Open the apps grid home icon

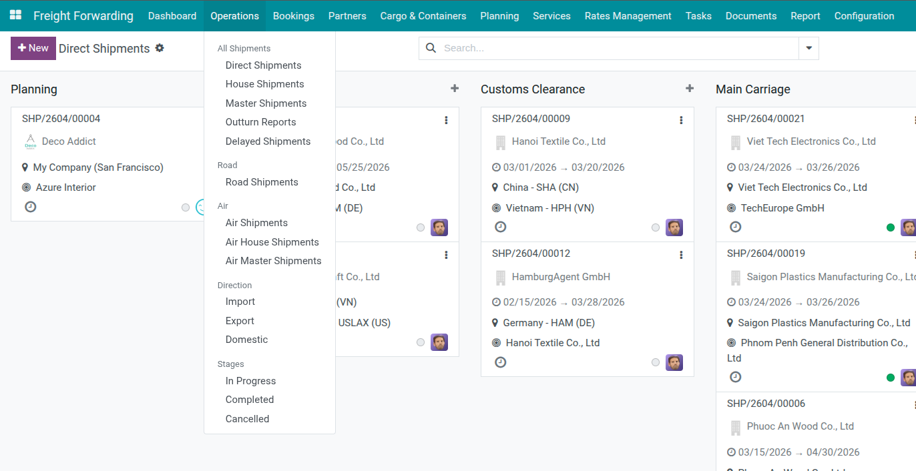click(x=15, y=15)
